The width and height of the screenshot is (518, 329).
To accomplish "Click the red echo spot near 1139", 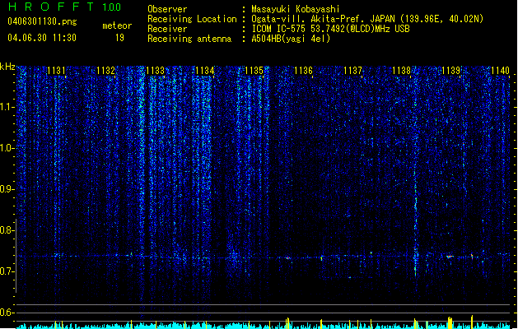I will (449, 257).
